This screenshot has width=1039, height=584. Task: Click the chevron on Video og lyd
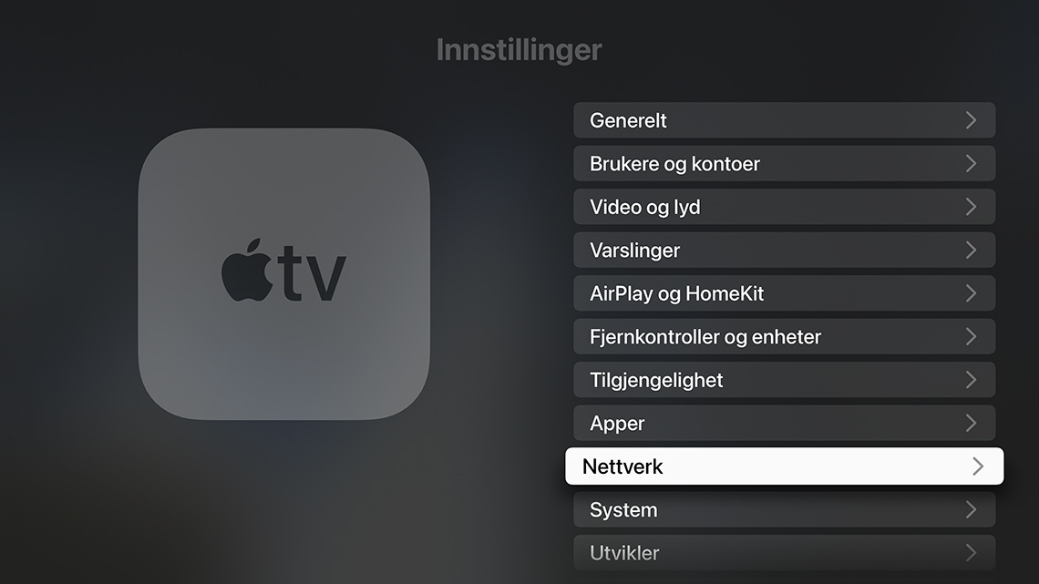(971, 207)
